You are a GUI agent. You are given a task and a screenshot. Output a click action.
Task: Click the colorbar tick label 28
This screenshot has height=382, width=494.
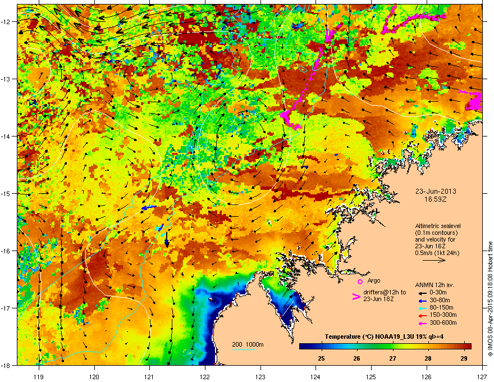point(428,358)
